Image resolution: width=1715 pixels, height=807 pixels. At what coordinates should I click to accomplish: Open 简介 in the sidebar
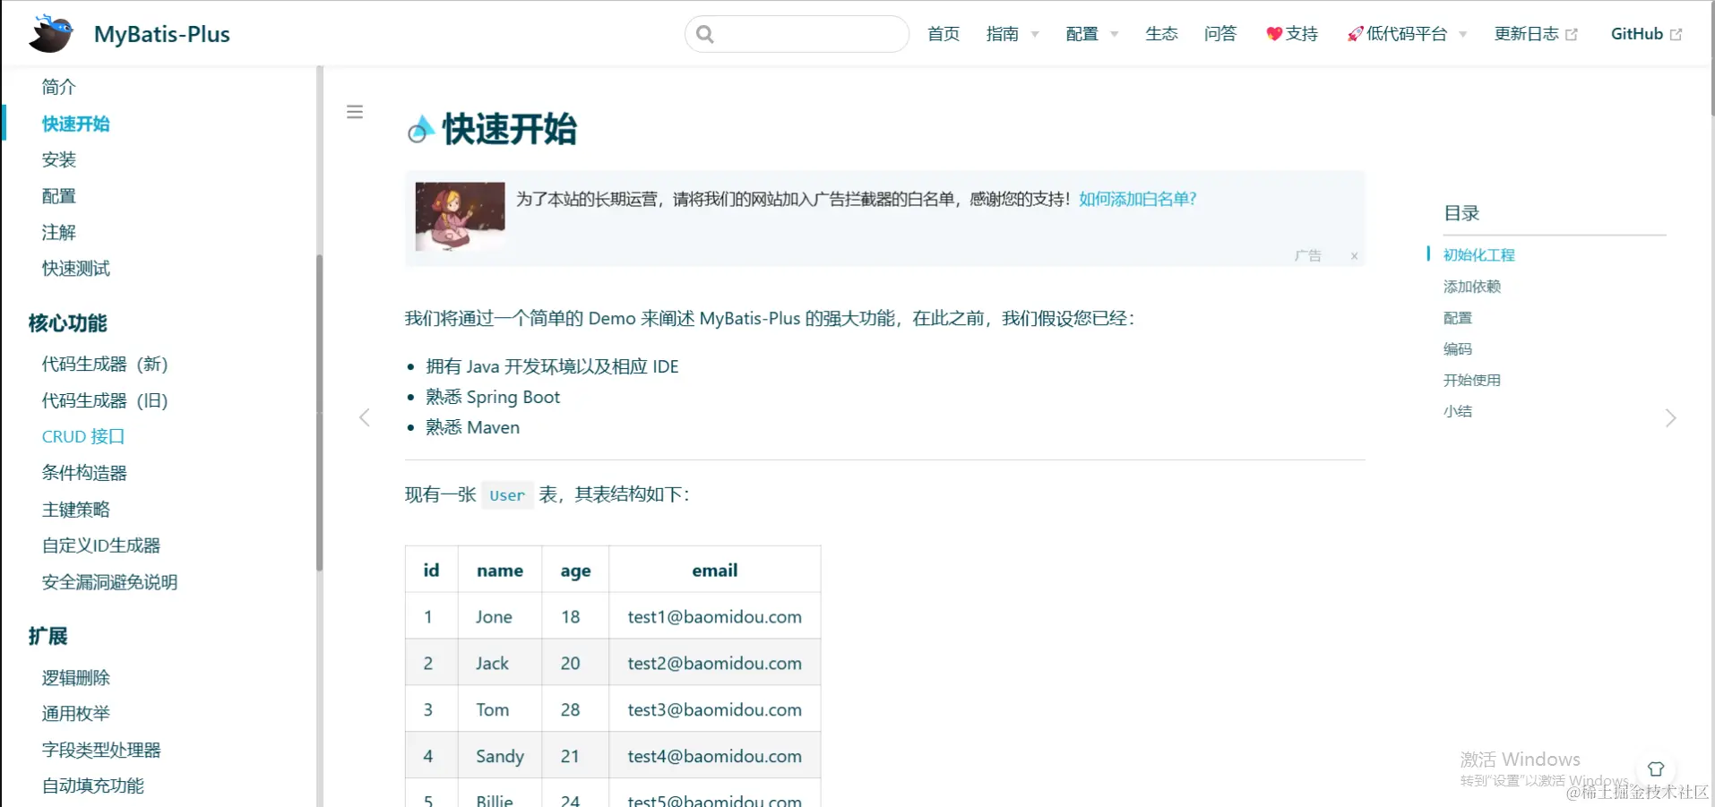[x=59, y=87]
